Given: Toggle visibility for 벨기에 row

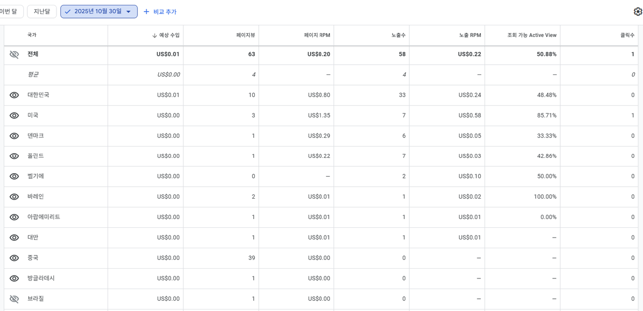Looking at the screenshot, I should point(14,177).
